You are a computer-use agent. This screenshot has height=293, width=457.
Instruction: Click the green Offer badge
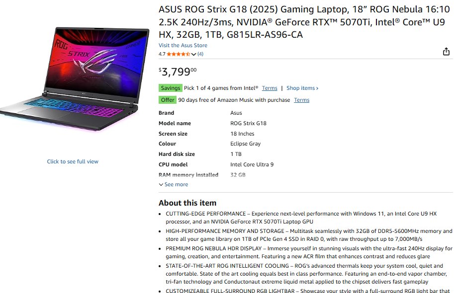[x=168, y=100]
